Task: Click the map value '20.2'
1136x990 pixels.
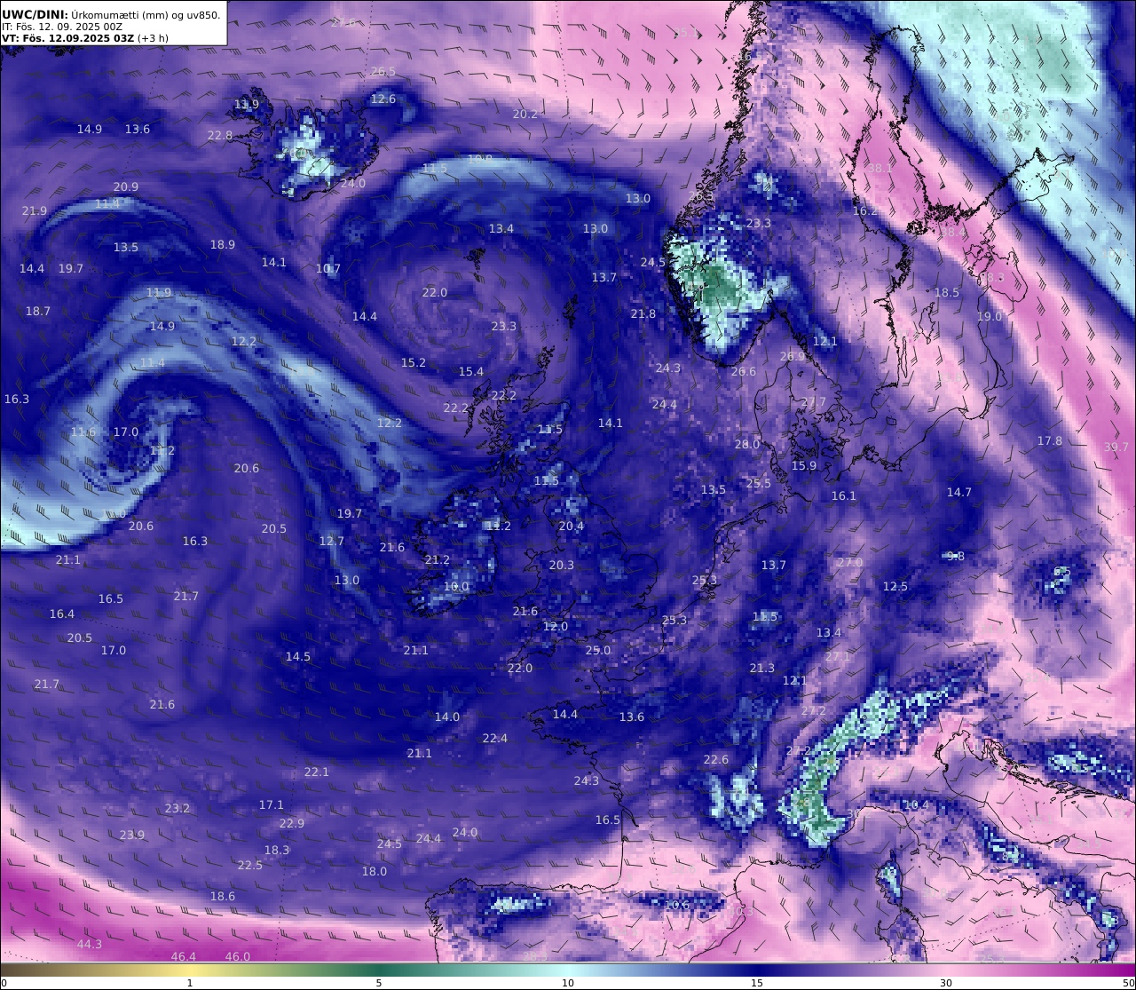Action: click(x=525, y=114)
